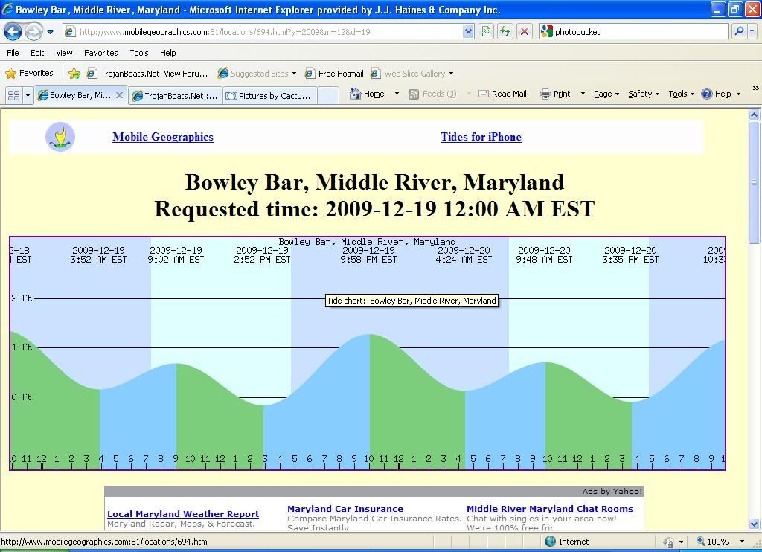Click the magnifier Search button
The width and height of the screenshot is (762, 552).
[x=739, y=31]
